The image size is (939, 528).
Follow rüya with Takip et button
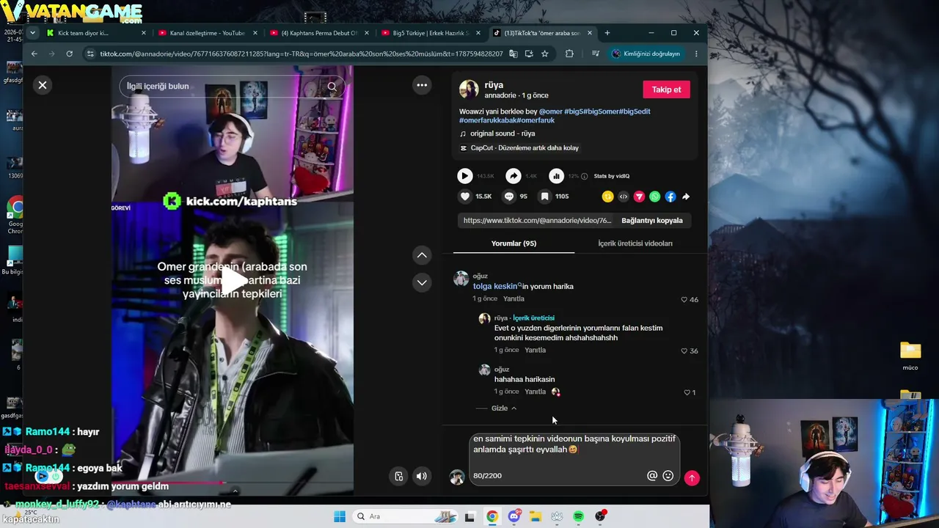(x=666, y=89)
